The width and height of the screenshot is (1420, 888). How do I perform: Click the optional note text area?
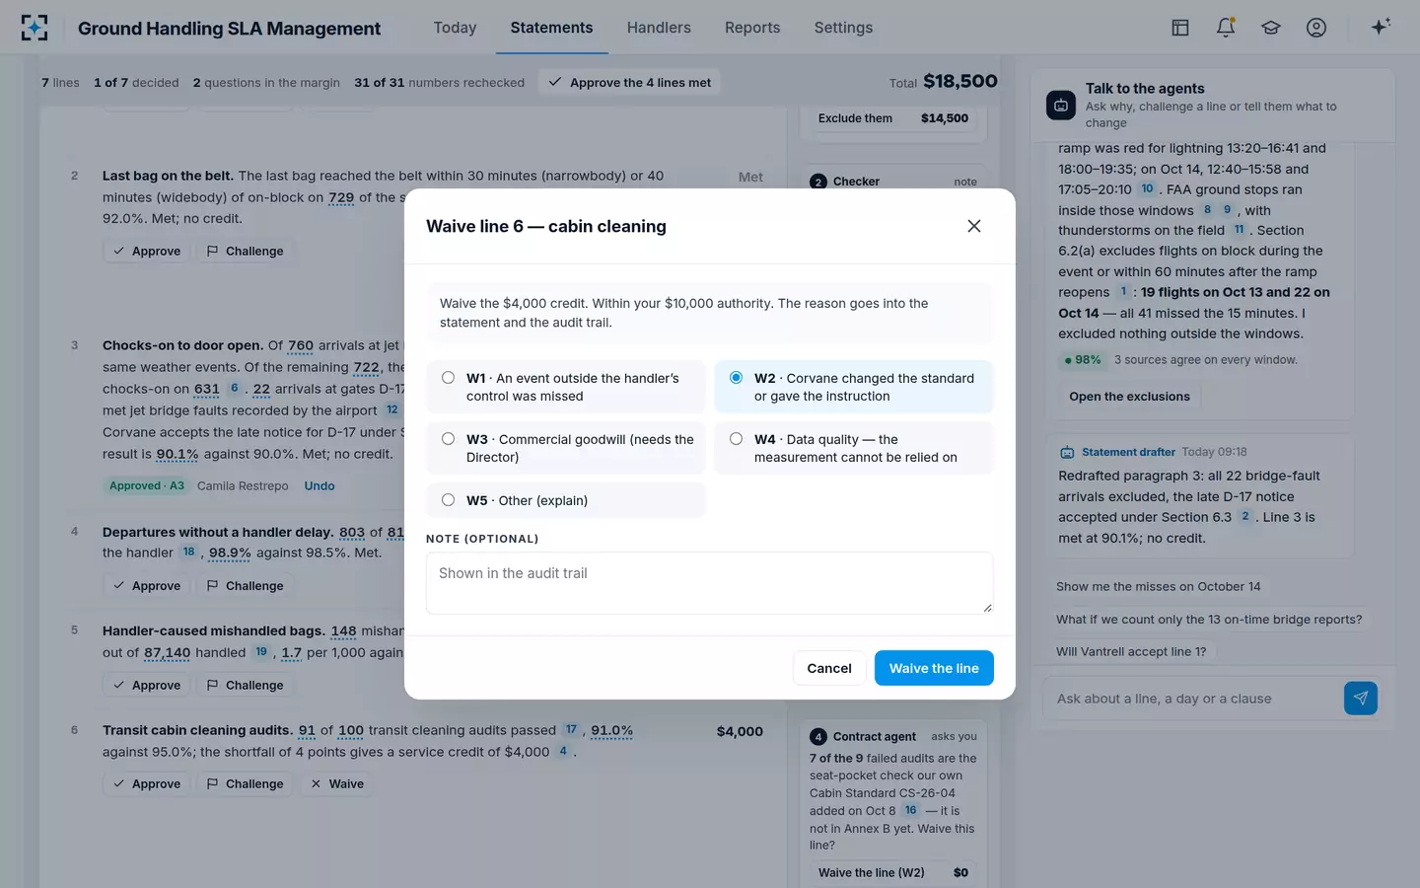click(709, 582)
